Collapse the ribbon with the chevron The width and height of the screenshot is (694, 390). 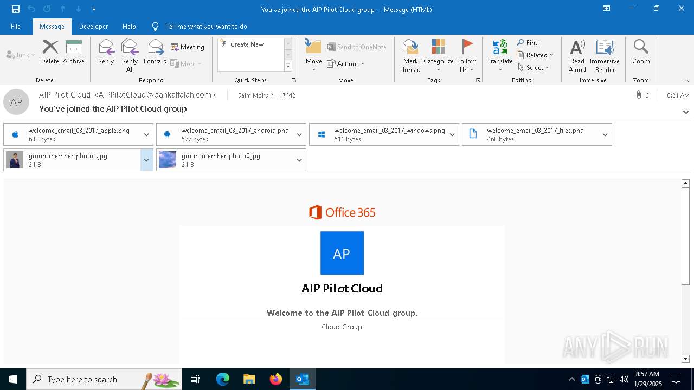(x=686, y=81)
